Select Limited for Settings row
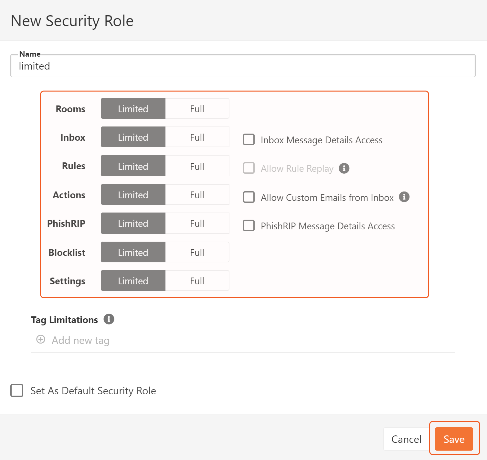 click(x=133, y=281)
